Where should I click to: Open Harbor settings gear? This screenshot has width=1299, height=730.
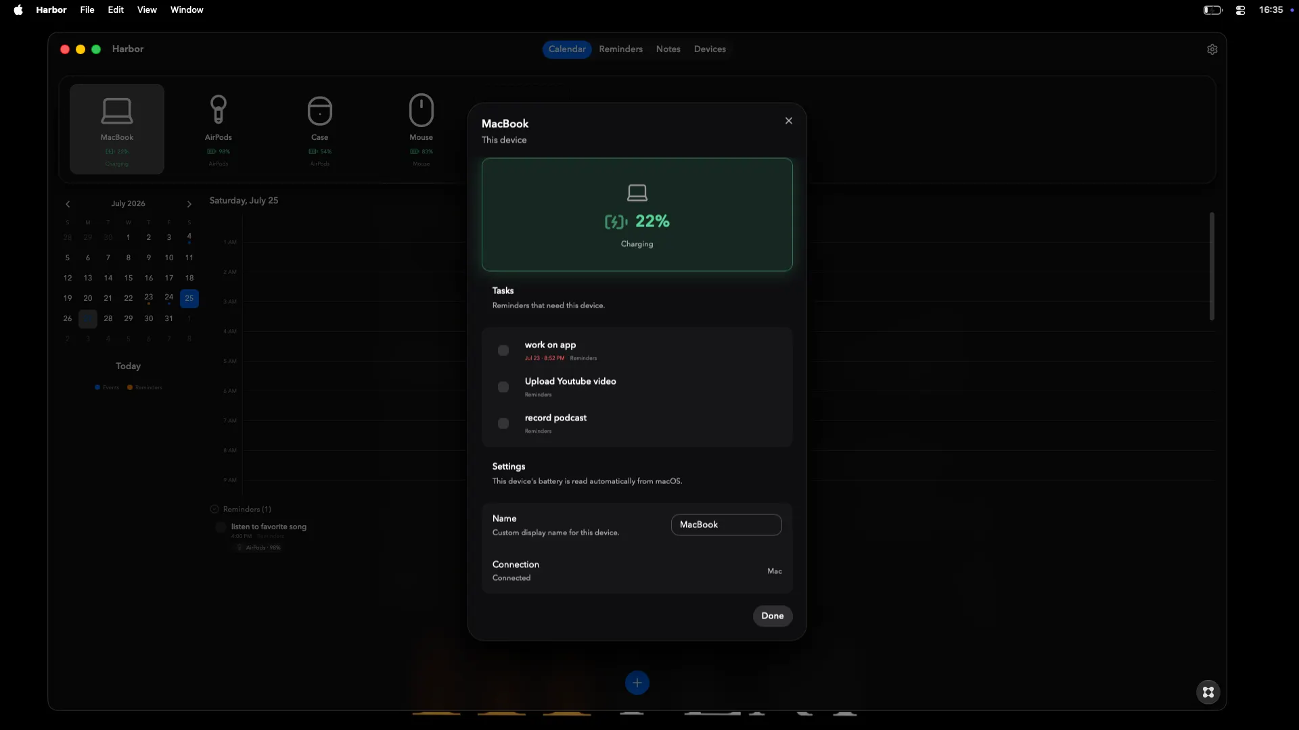click(1212, 49)
